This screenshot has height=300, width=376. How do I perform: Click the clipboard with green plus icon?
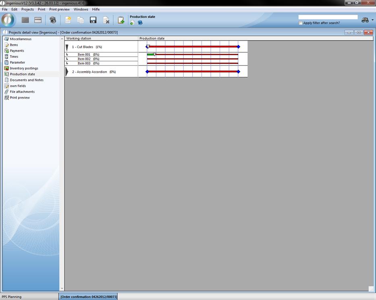[x=120, y=20]
